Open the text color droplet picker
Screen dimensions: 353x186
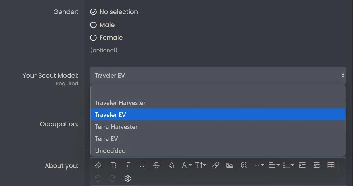tap(171, 165)
